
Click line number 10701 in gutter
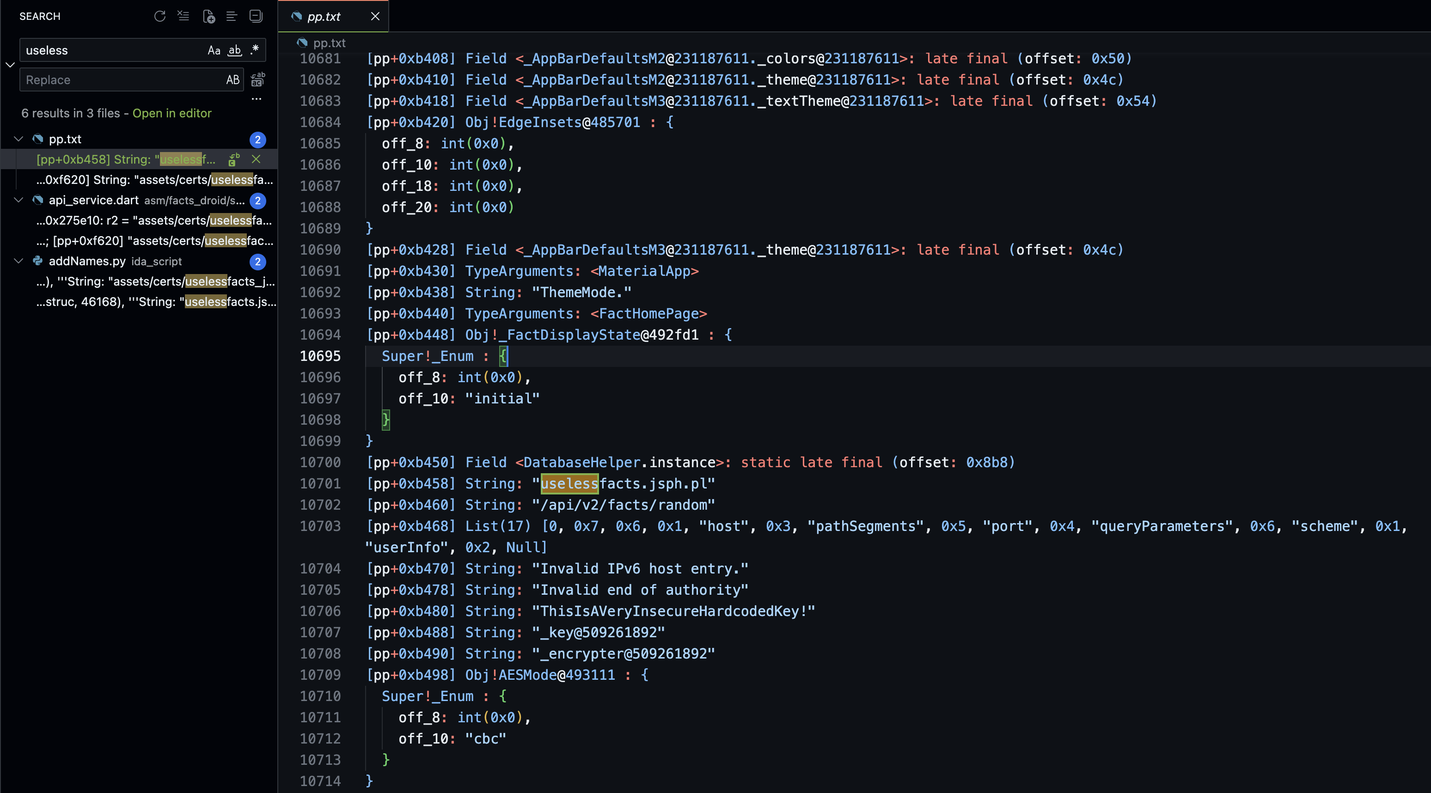click(x=320, y=484)
